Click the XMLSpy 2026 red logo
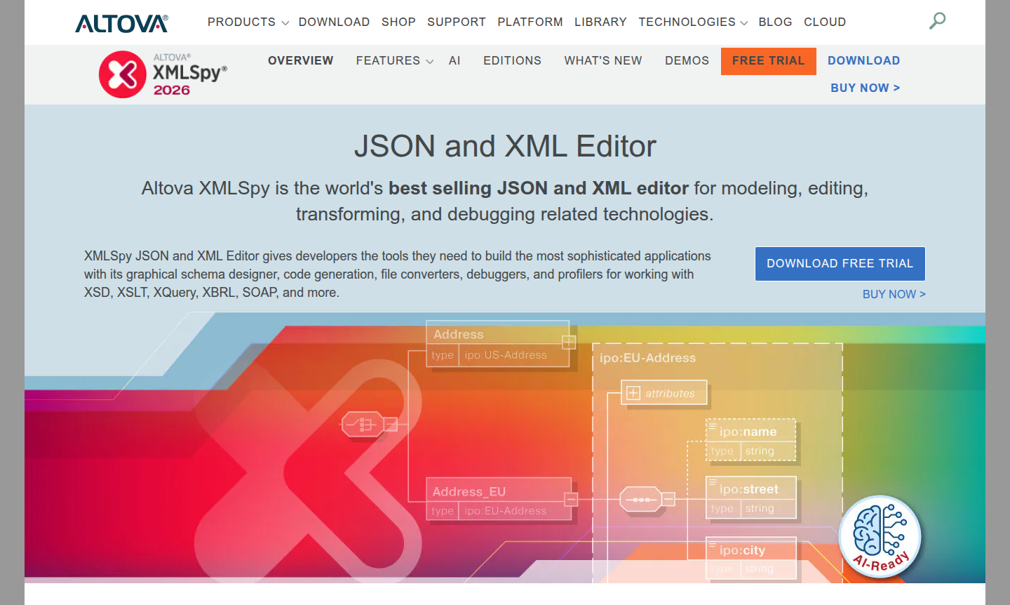The height and width of the screenshot is (605, 1010). [123, 74]
